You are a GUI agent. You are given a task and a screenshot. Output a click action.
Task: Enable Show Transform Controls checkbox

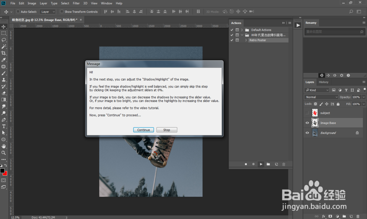tap(62, 11)
